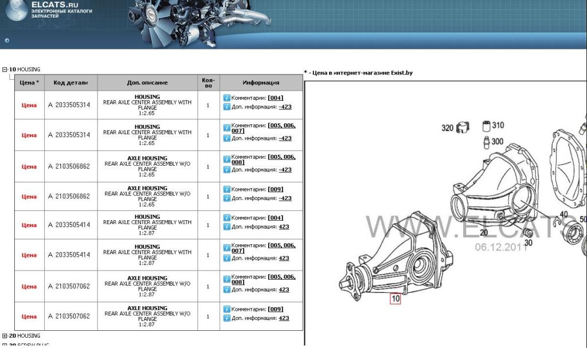This screenshot has height=348, width=587.
Task: Select red boxed callout 10 on diagram
Action: [395, 298]
